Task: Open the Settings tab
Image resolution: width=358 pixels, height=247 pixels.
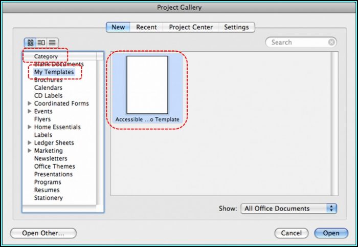Action: [x=236, y=27]
